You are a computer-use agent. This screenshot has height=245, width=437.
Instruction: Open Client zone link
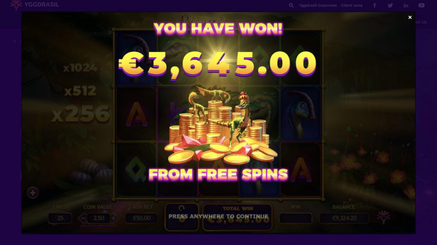tap(352, 5)
